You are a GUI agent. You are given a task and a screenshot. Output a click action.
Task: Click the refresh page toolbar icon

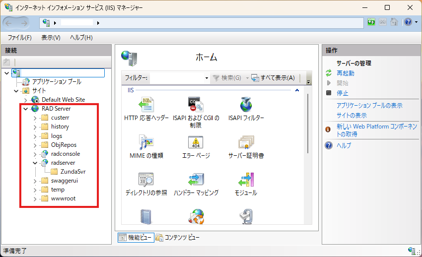click(371, 22)
